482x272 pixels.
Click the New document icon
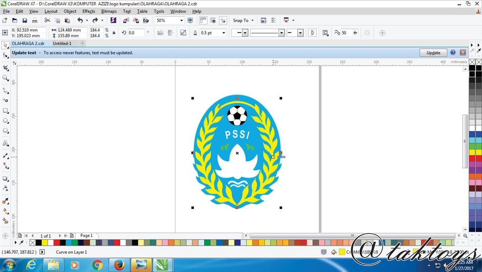4,20
